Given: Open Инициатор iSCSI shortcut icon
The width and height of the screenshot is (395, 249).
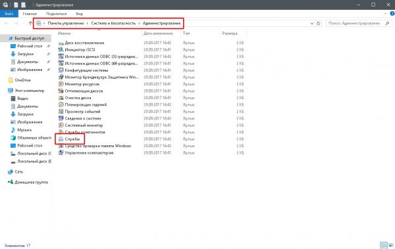Looking at the screenshot, I should tap(61, 50).
